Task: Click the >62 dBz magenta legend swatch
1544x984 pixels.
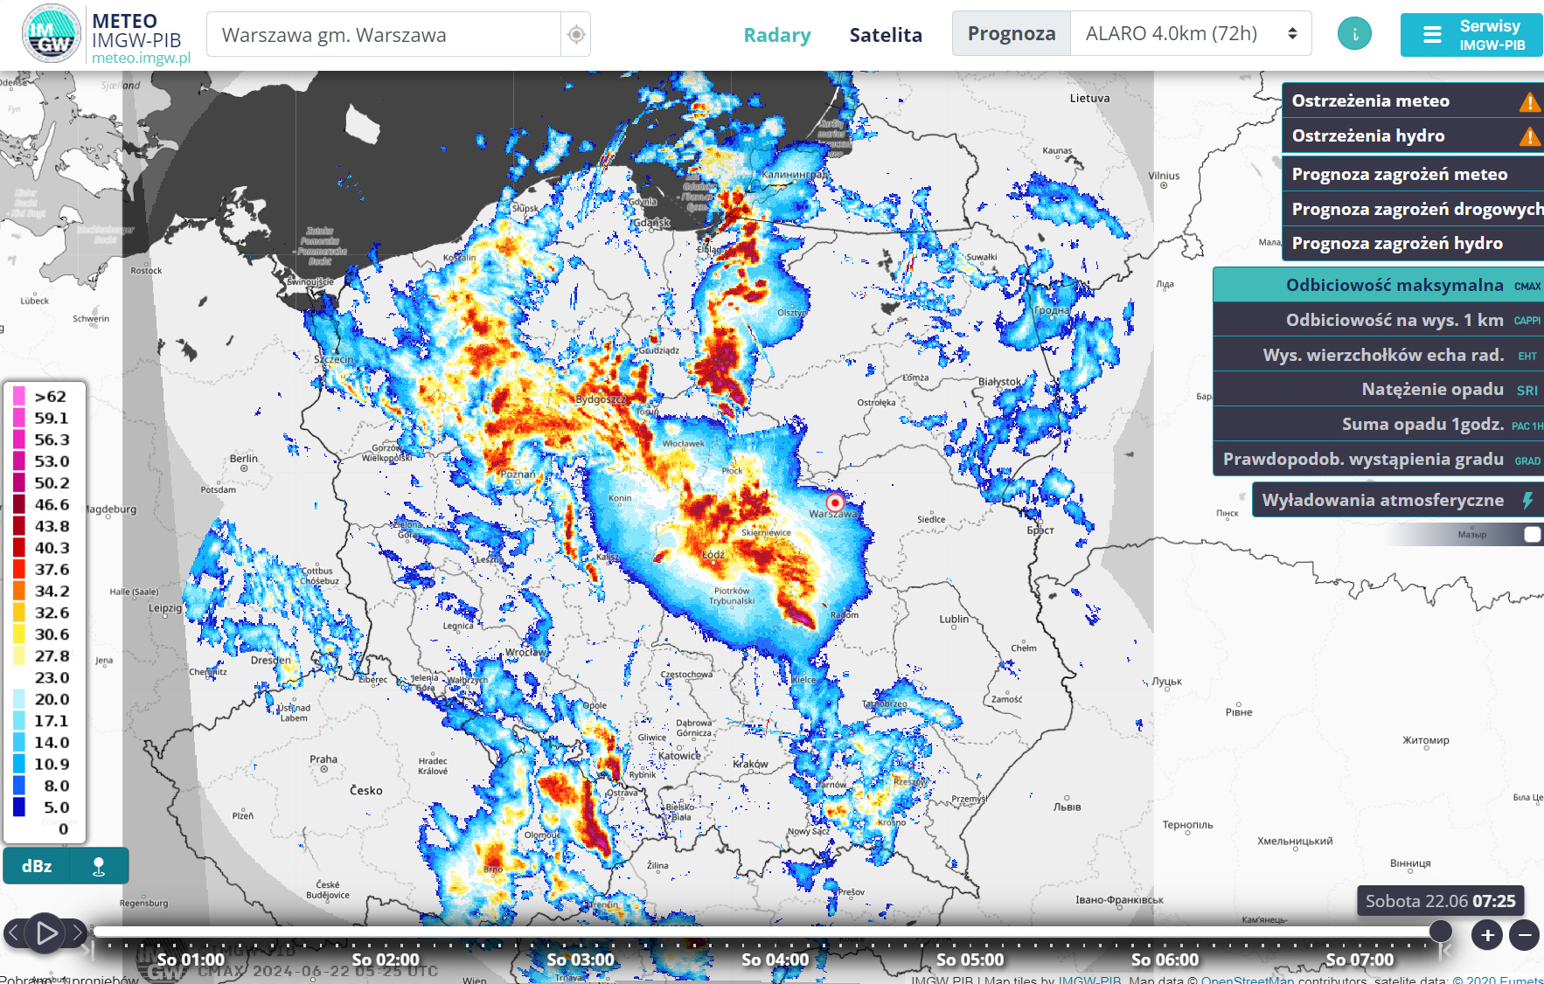Action: pos(19,396)
